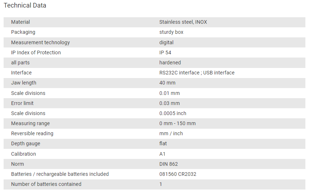Click the Reversible reading label
The image size is (309, 192).
click(x=32, y=133)
